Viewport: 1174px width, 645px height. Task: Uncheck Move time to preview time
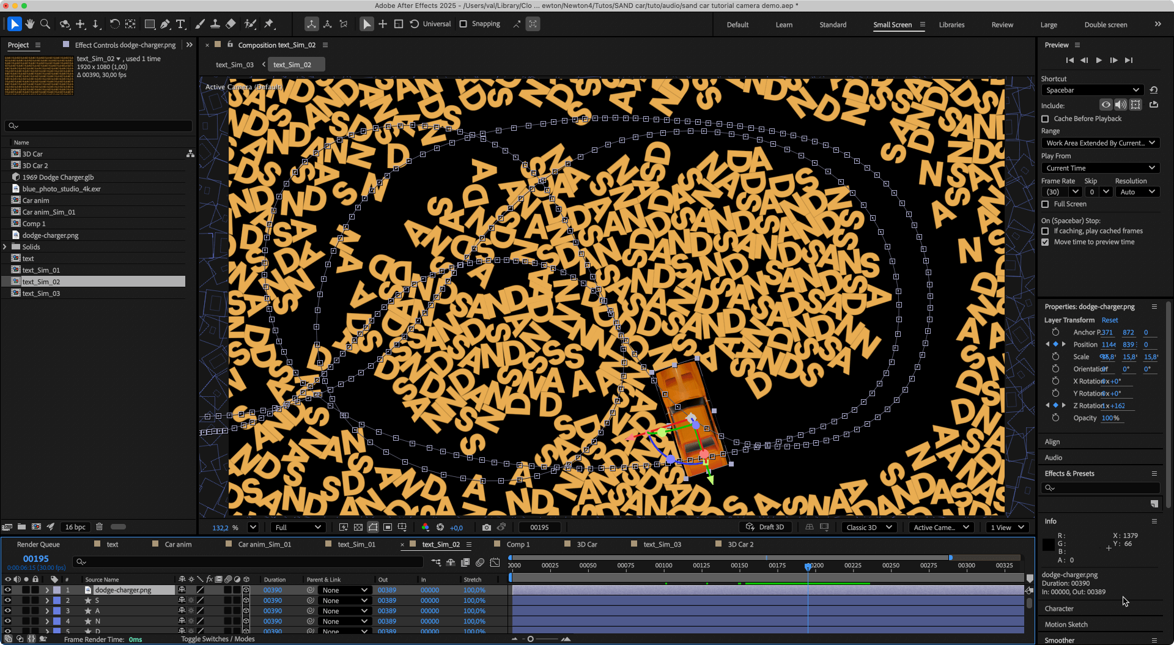click(1045, 242)
